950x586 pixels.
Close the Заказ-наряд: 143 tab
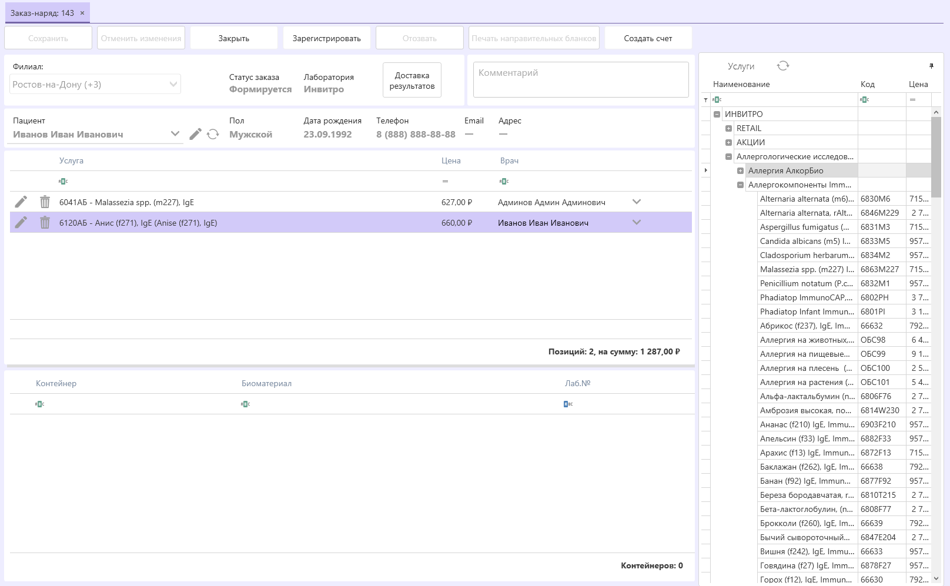pyautogui.click(x=82, y=13)
